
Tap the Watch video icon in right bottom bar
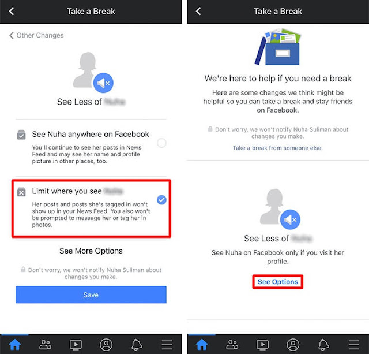click(263, 345)
